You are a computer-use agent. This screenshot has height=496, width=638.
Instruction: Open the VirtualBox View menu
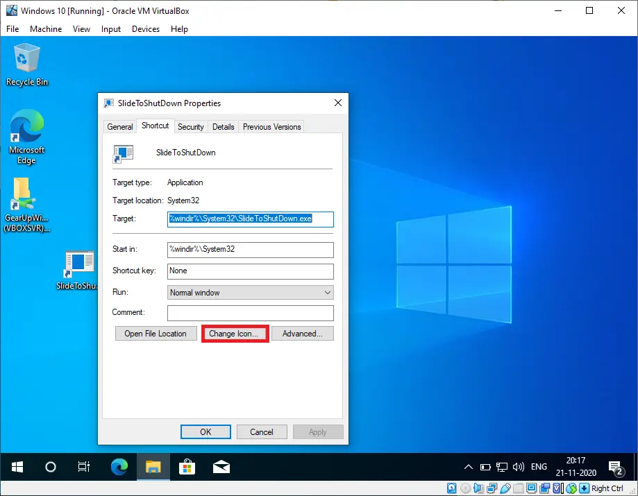click(x=81, y=29)
